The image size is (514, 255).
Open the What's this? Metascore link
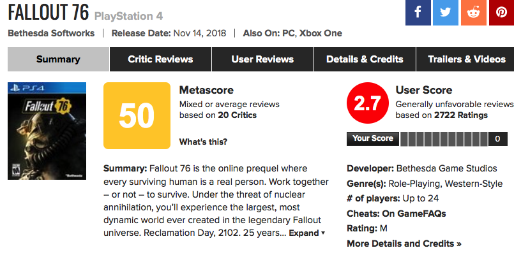[x=203, y=142]
